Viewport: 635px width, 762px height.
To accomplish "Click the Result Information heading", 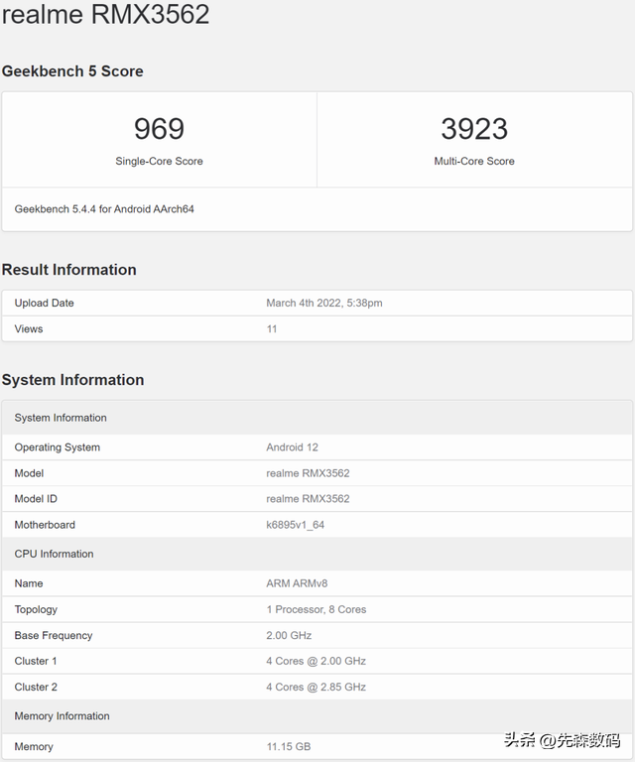I will tap(69, 270).
